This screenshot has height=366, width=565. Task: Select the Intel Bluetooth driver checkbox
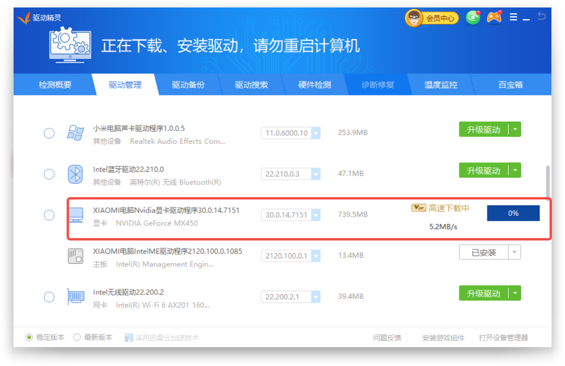[x=49, y=174]
